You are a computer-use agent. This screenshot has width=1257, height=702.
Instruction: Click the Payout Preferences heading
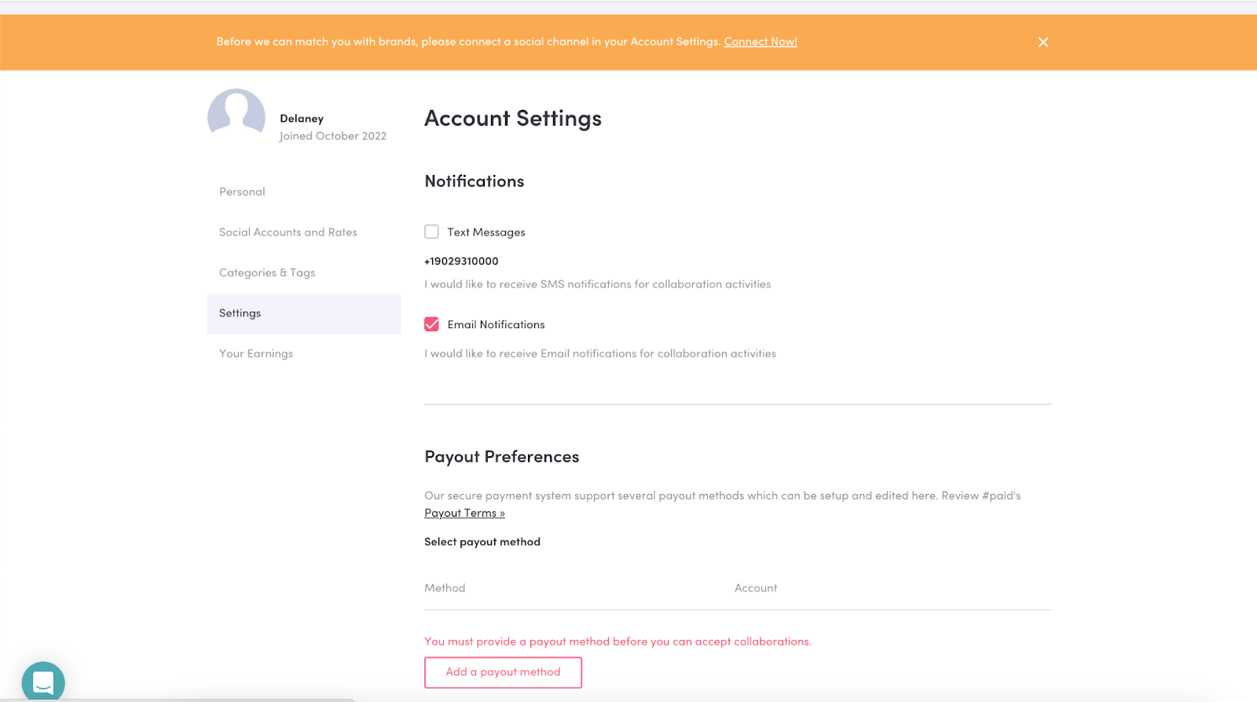click(501, 457)
